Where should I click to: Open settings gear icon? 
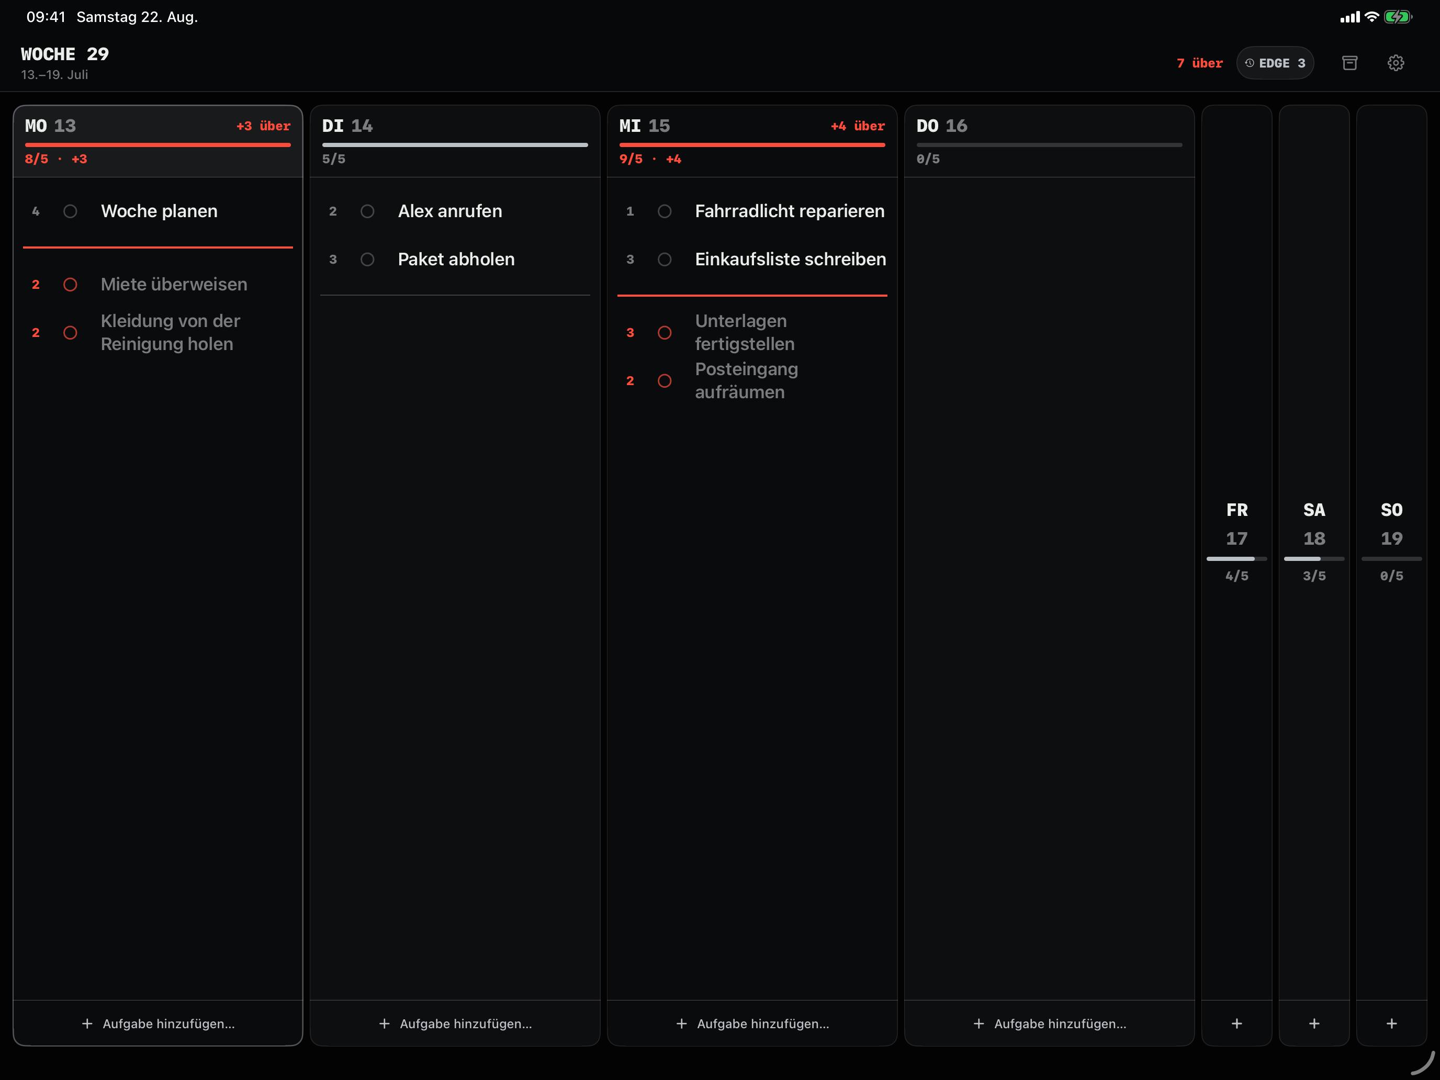coord(1395,63)
